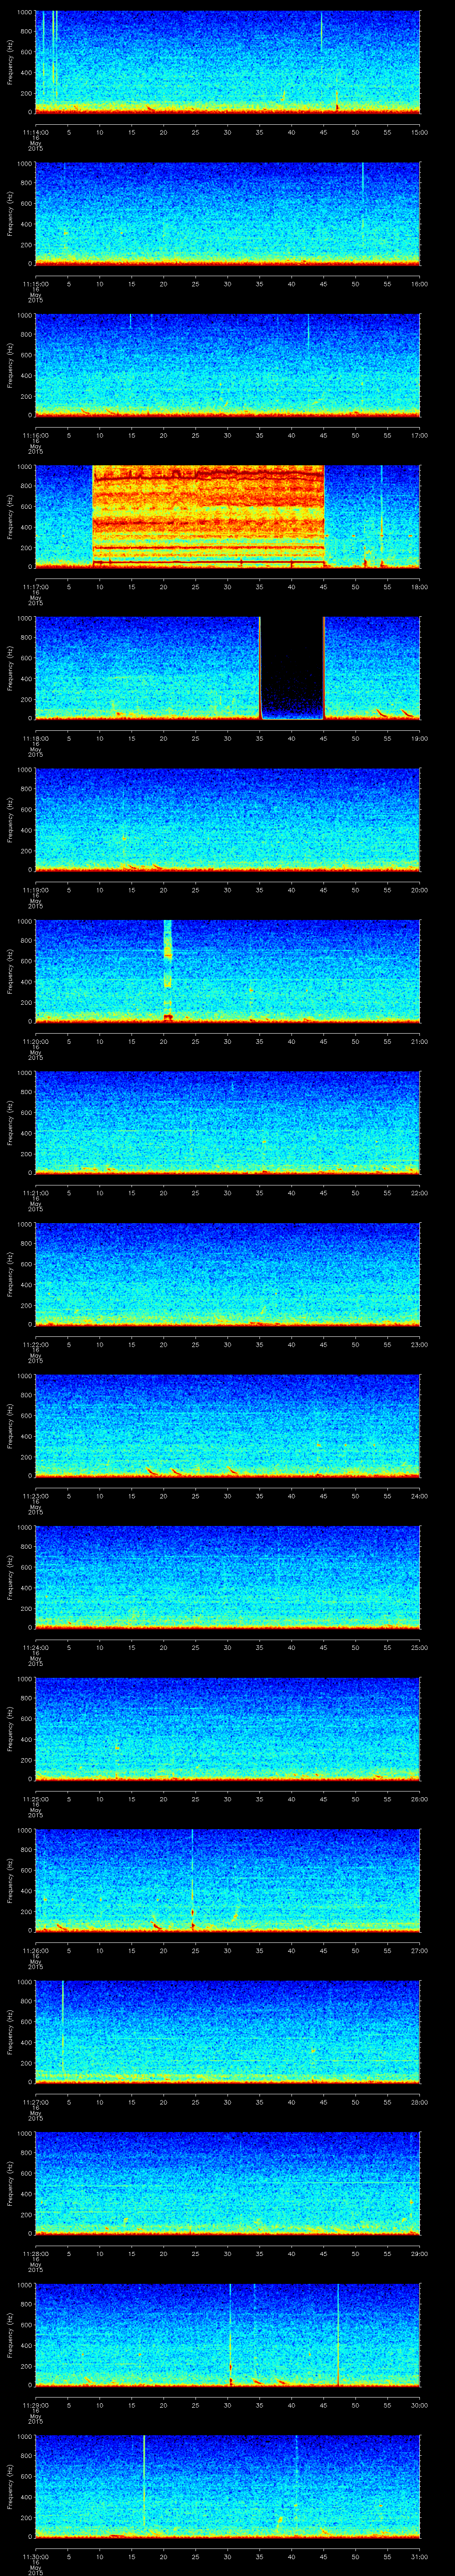
Task: Select the 11:21:00 start time label
Action: (x=35, y=1193)
